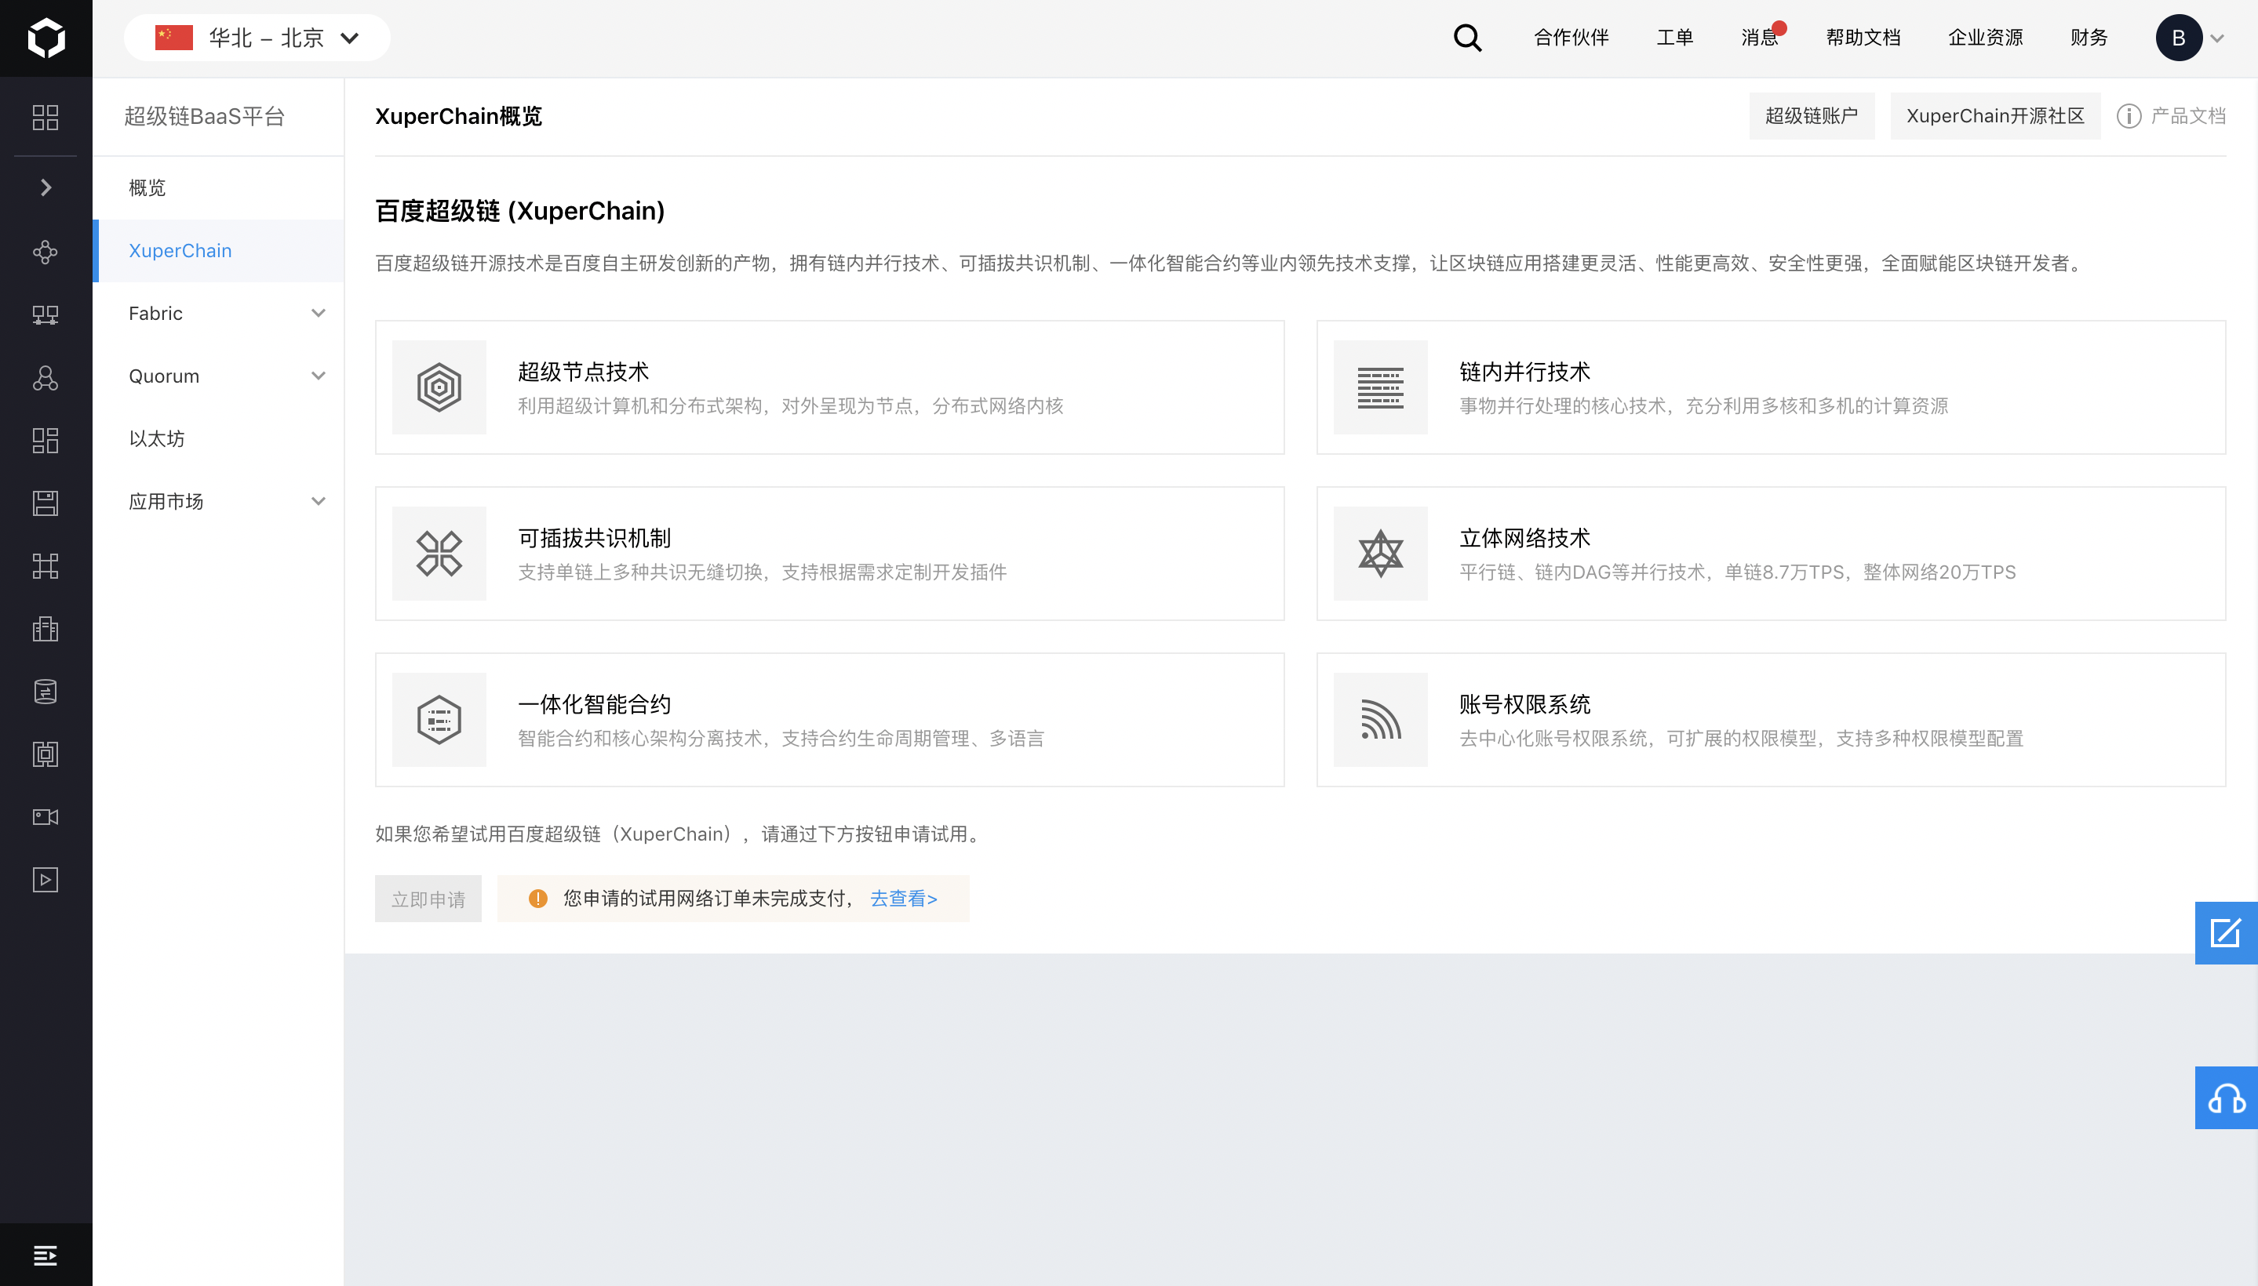Viewport: 2258px width, 1286px height.
Task: Click the info icon beside 产品文档
Action: point(2128,116)
